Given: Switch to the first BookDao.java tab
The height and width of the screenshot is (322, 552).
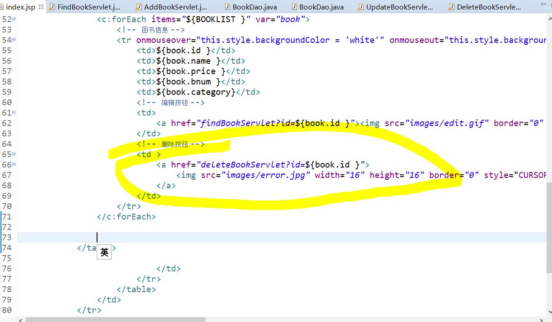Looking at the screenshot, I should (250, 7).
